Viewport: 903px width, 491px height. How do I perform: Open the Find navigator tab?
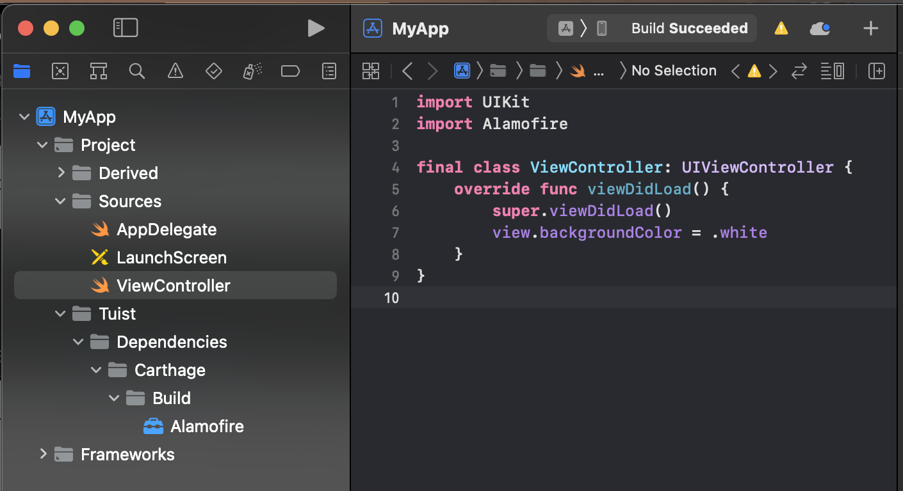(136, 71)
